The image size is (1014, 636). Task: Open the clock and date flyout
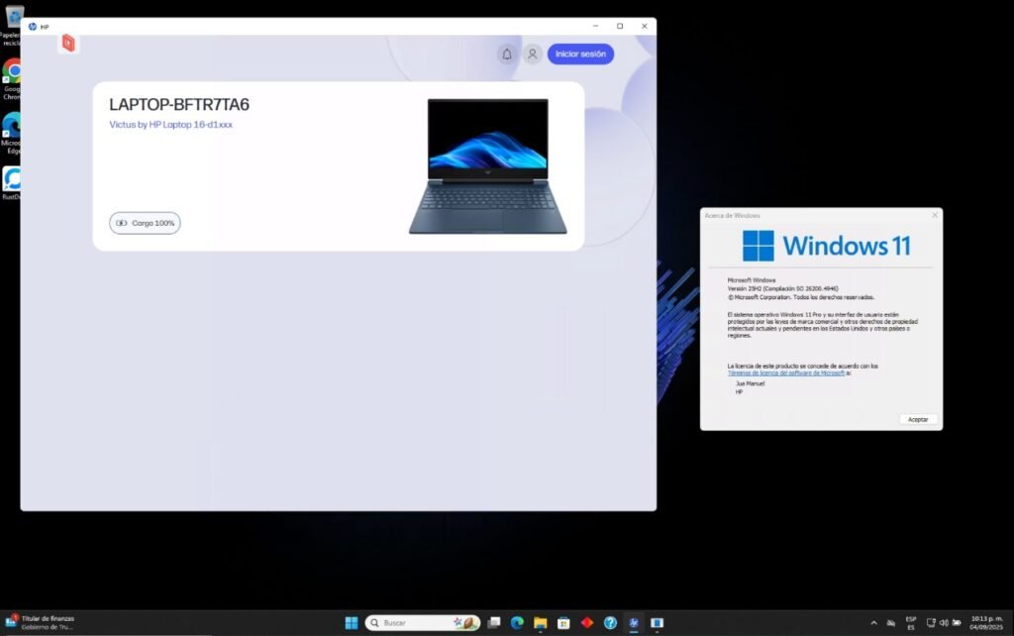pos(986,623)
